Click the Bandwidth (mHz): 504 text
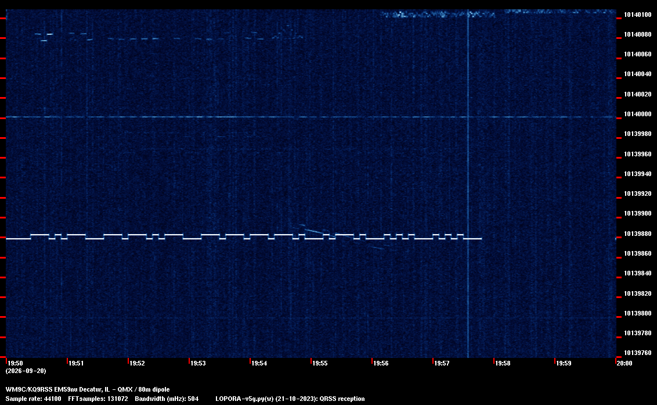The height and width of the screenshot is (405, 657). coord(167,399)
